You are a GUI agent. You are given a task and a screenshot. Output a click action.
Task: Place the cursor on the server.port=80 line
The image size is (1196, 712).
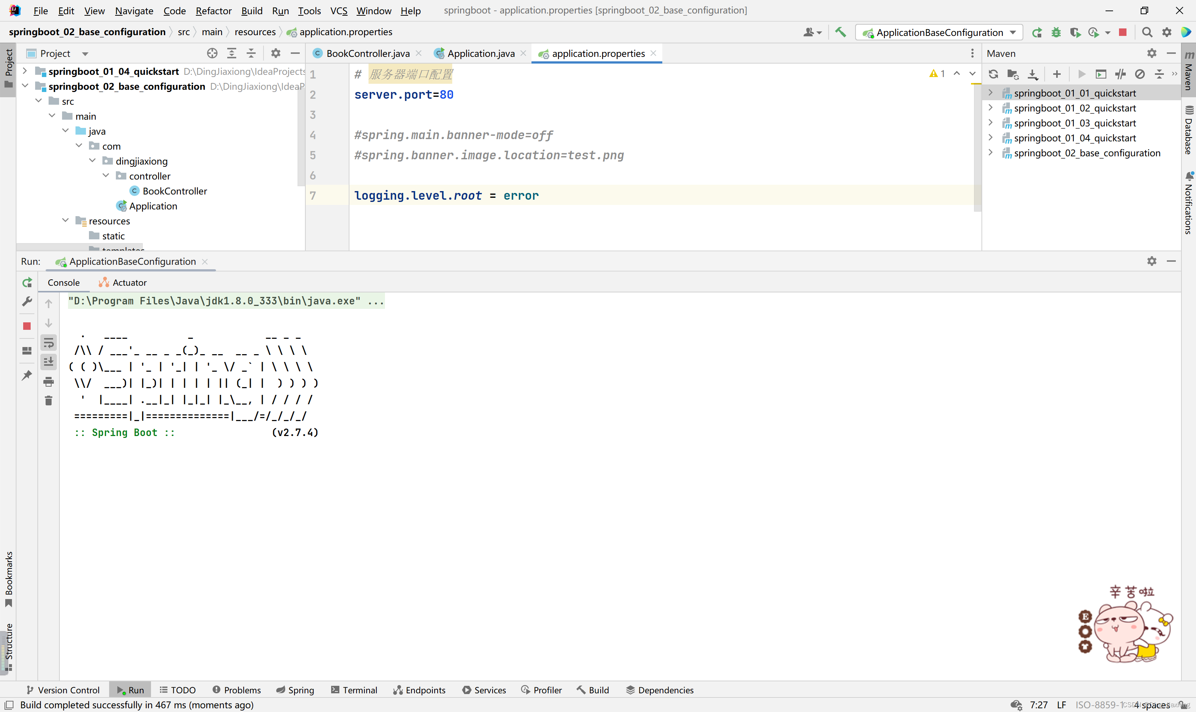tap(404, 95)
